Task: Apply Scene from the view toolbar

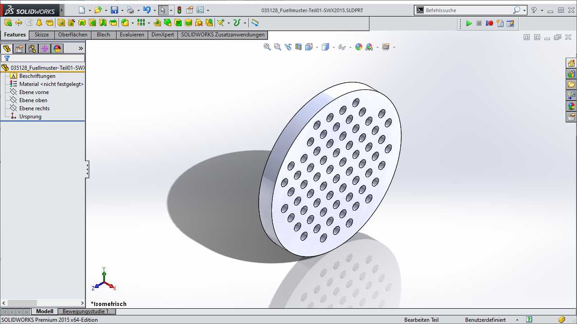Action: click(369, 47)
